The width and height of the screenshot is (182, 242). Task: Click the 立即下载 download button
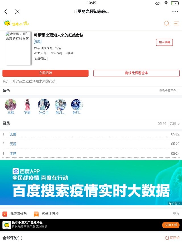point(171,225)
